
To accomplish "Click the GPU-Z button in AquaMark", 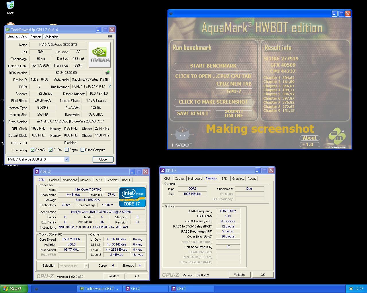I will (234, 92).
